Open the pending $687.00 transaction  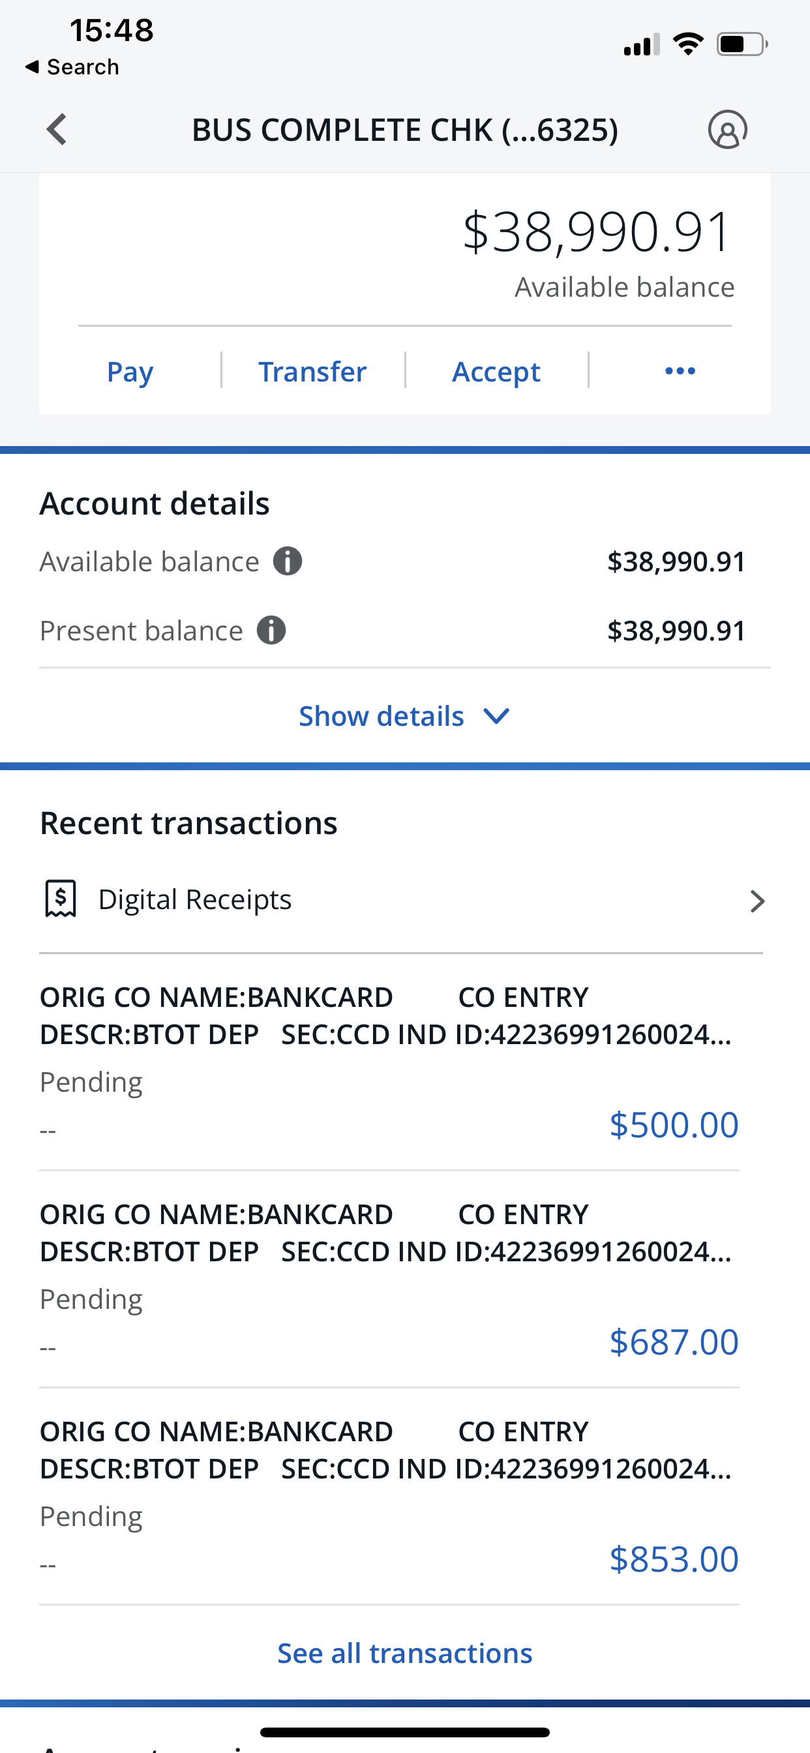click(389, 1280)
